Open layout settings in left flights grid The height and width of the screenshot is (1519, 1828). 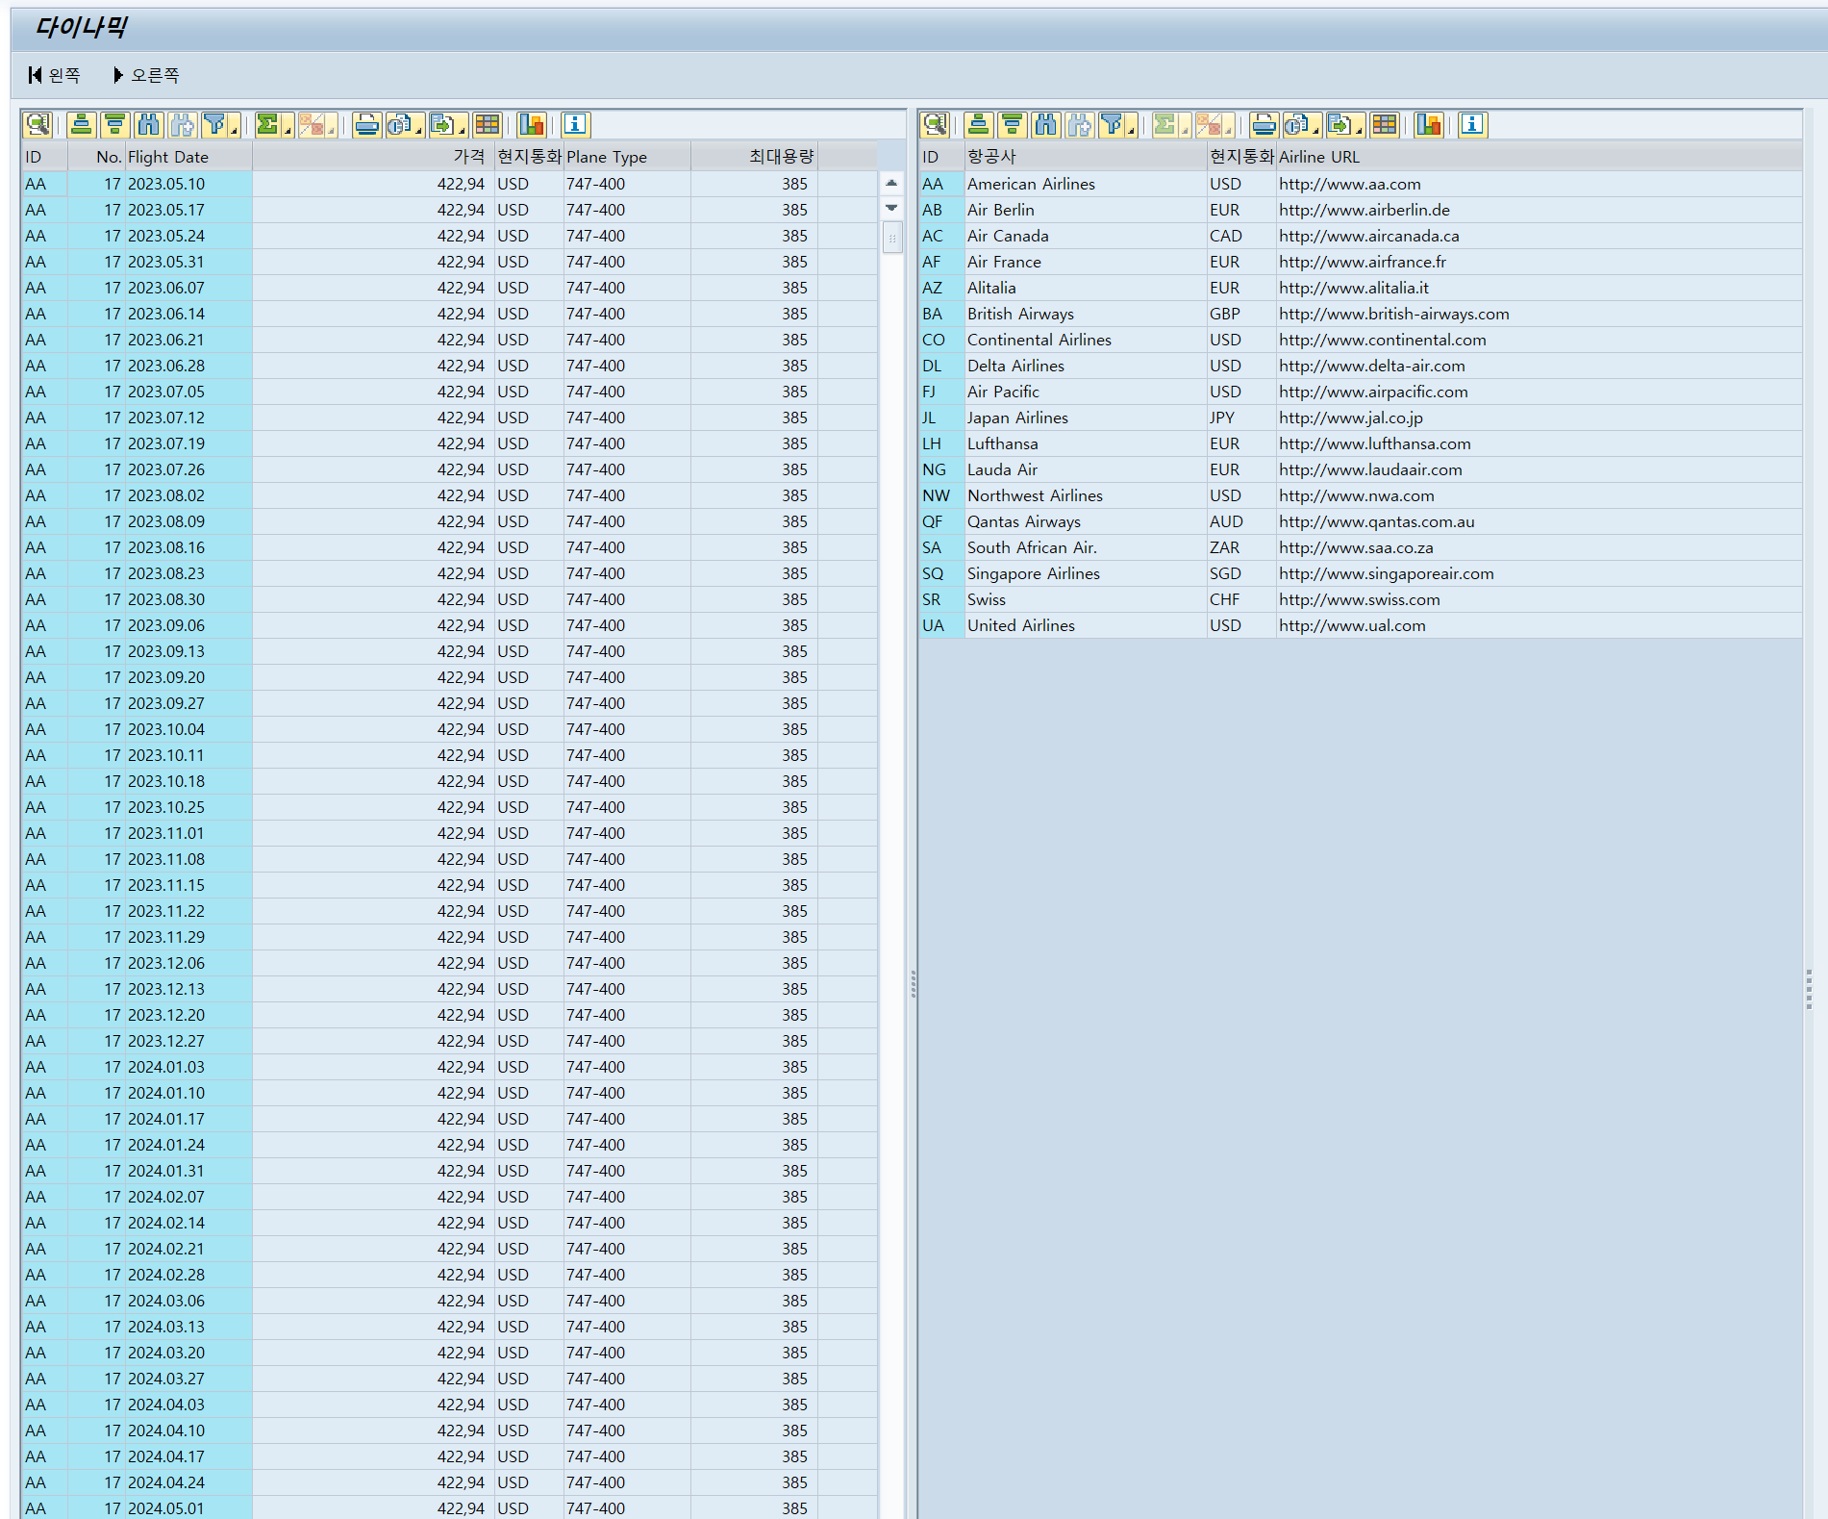[488, 124]
